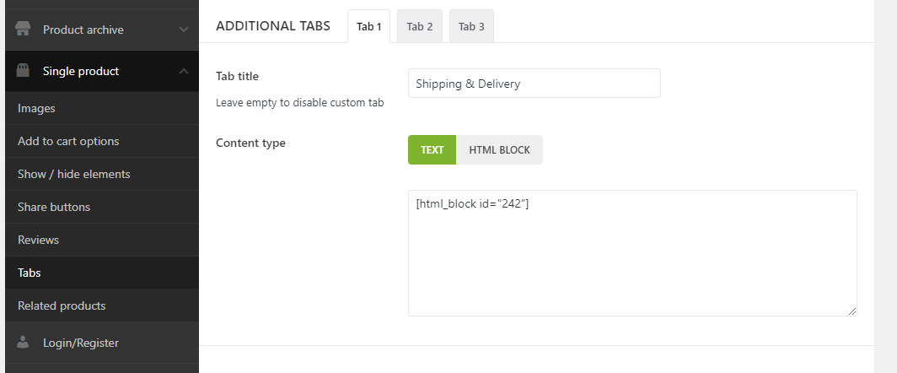Open Show / hide elements settings
This screenshot has width=897, height=373.
(x=74, y=174)
